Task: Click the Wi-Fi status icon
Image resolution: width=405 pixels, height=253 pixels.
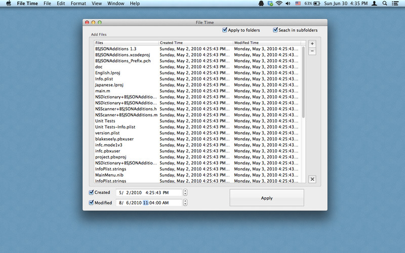Action: pyautogui.click(x=279, y=4)
